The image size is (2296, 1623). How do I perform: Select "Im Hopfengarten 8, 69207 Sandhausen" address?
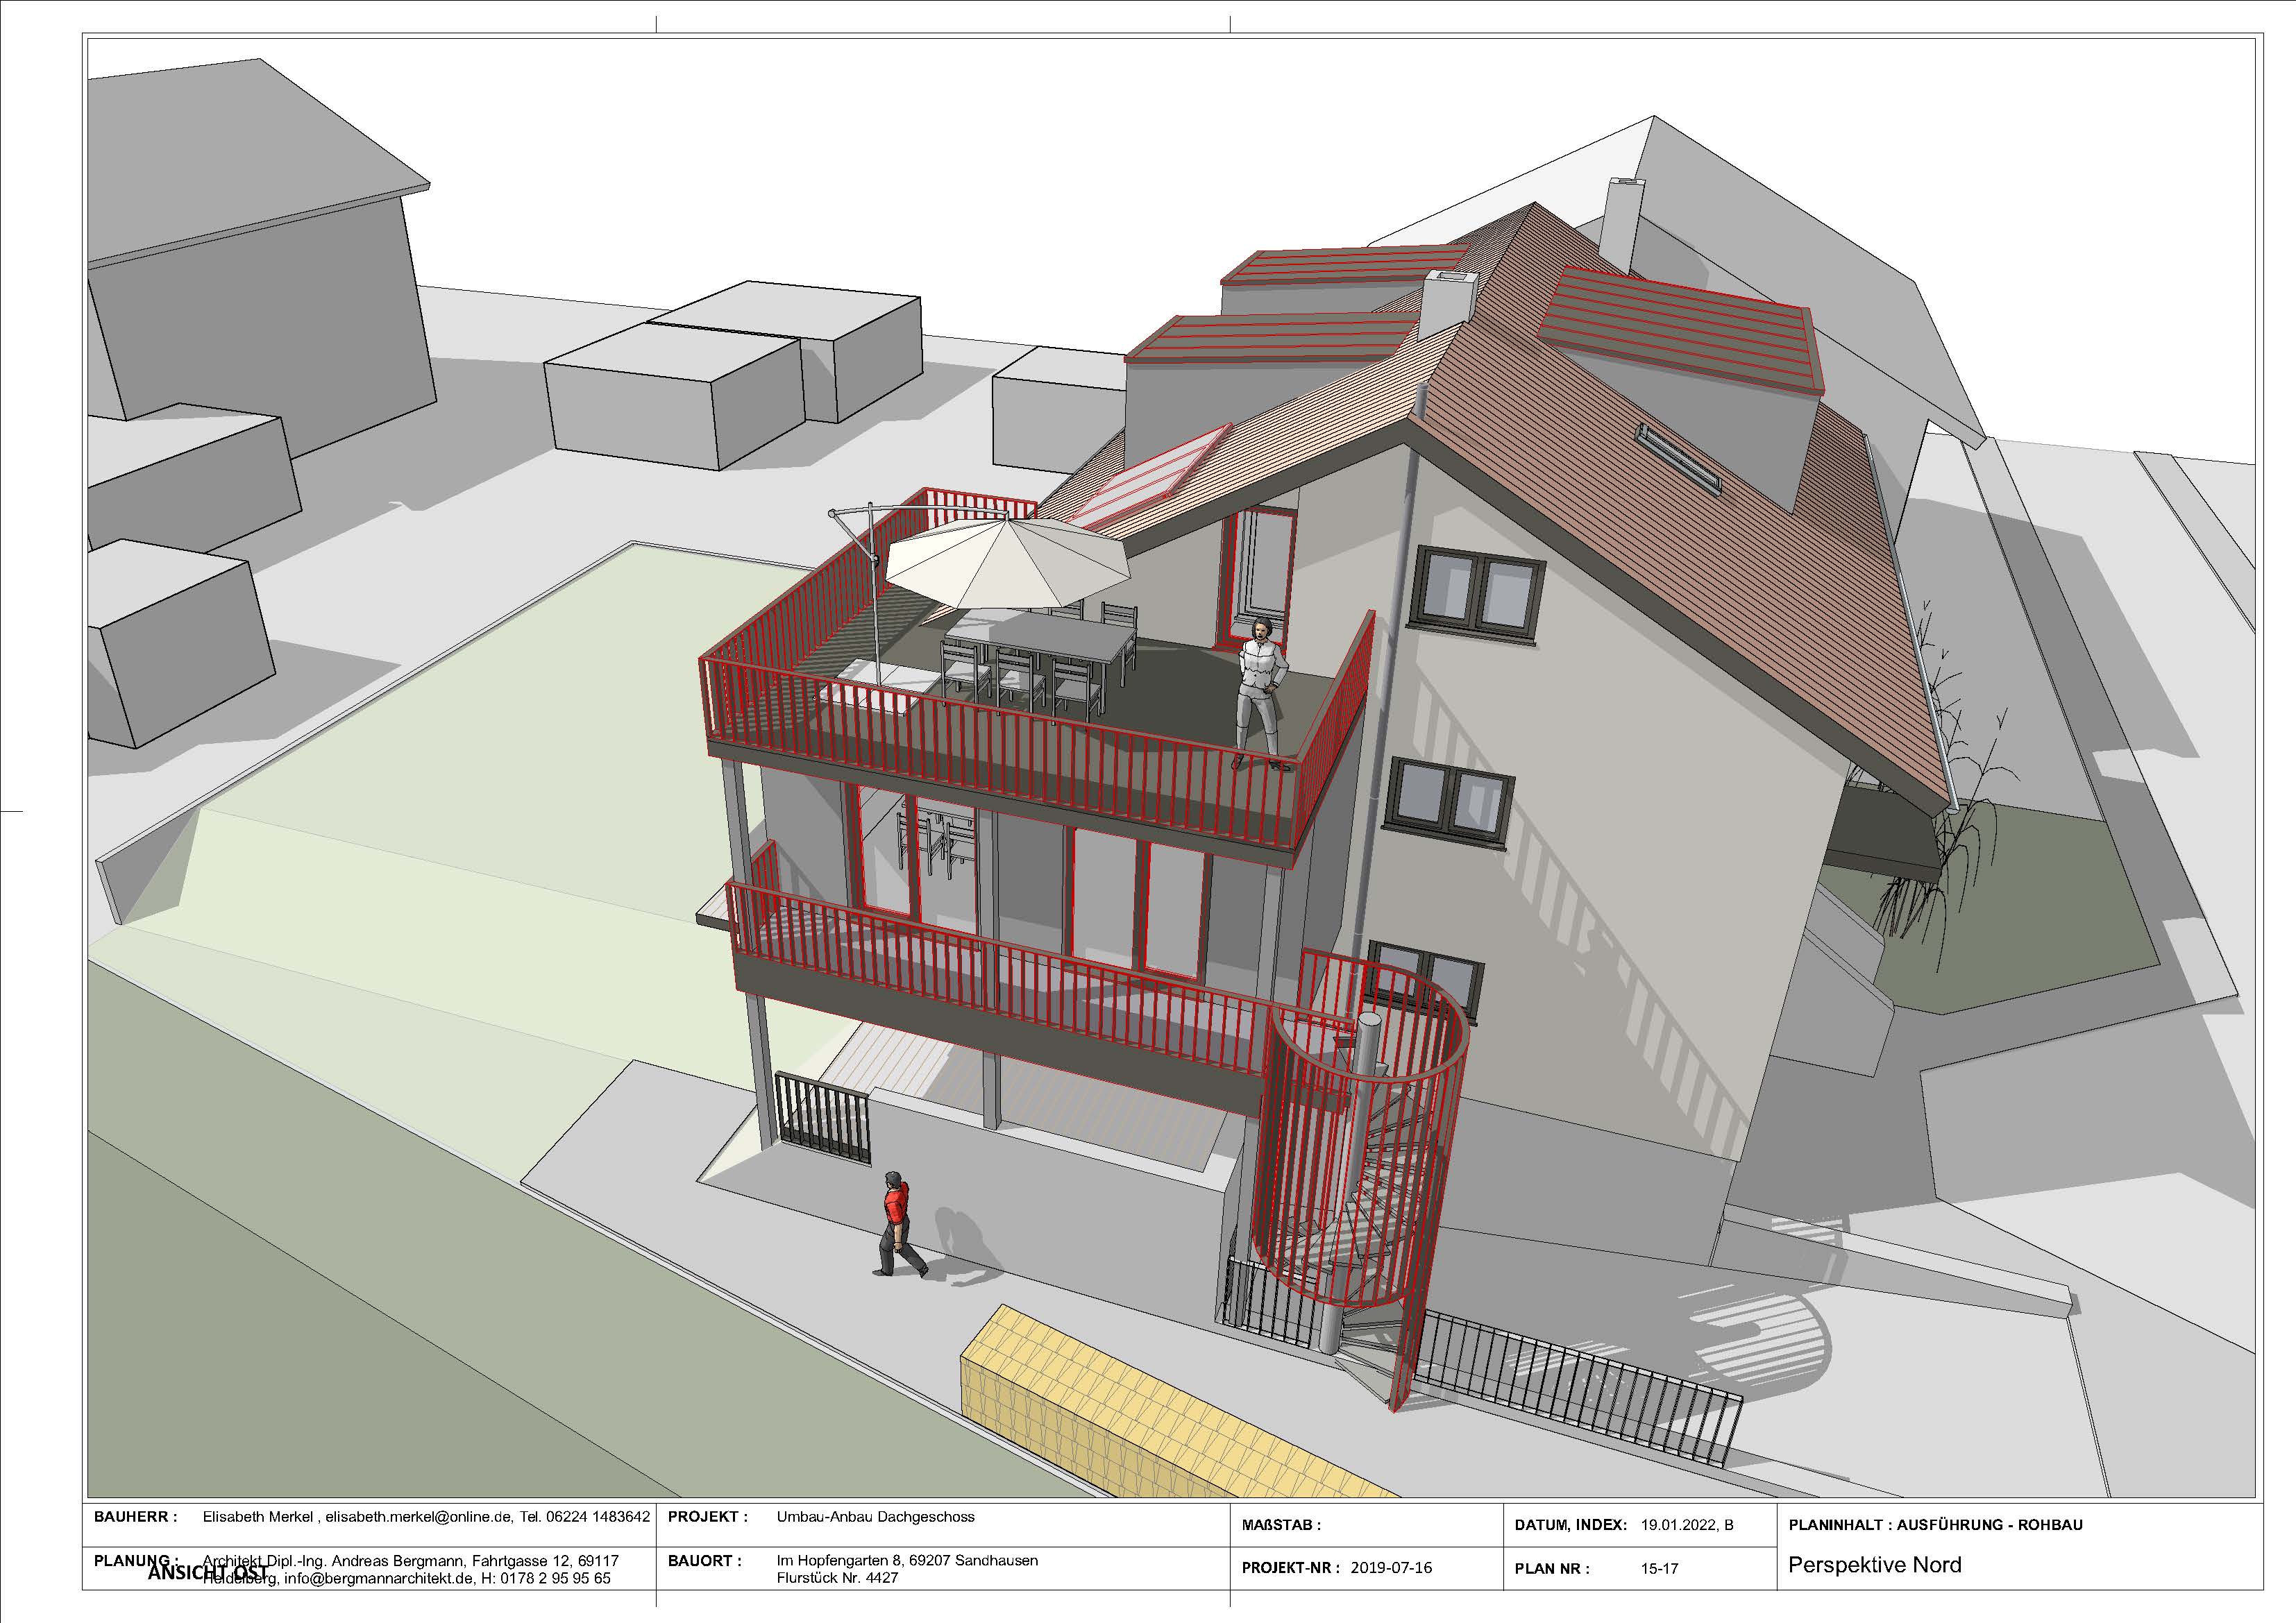tap(907, 1561)
